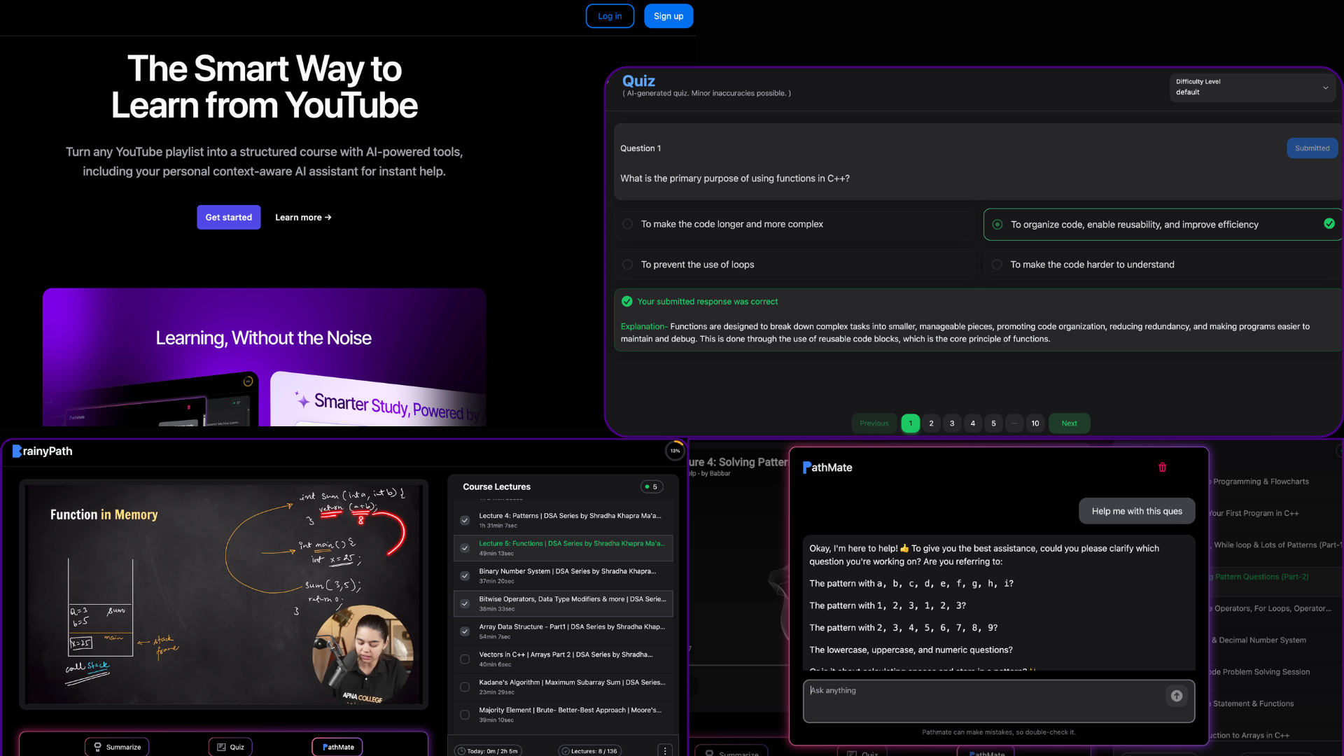
Task: Click the Previous quiz page button
Action: [874, 423]
